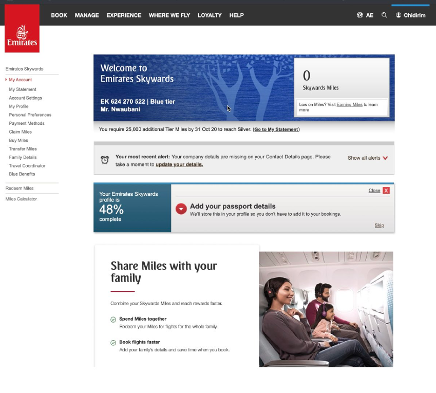The width and height of the screenshot is (436, 393).
Task: Expand the red passport details arrow icon
Action: pyautogui.click(x=181, y=209)
